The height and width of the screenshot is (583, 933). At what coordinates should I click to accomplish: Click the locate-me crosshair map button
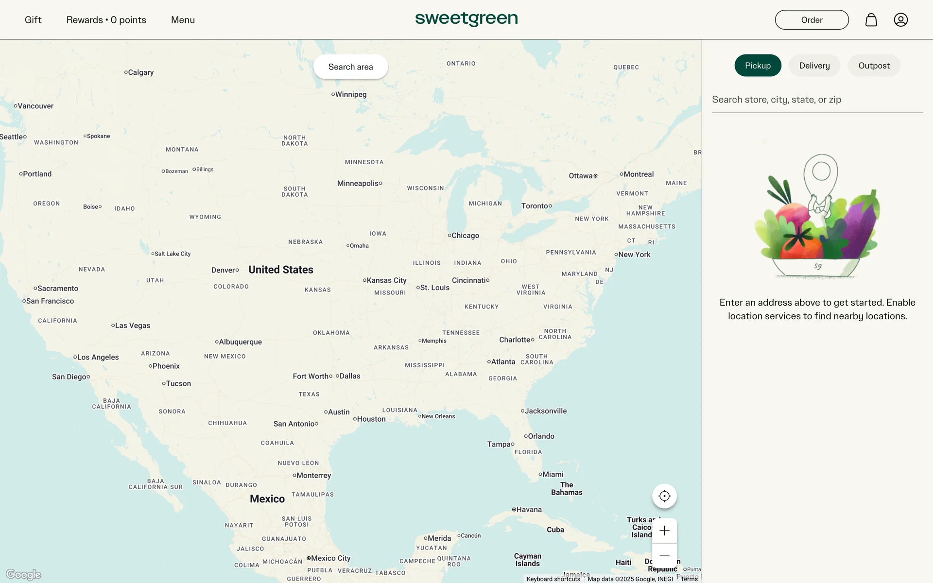pyautogui.click(x=664, y=496)
